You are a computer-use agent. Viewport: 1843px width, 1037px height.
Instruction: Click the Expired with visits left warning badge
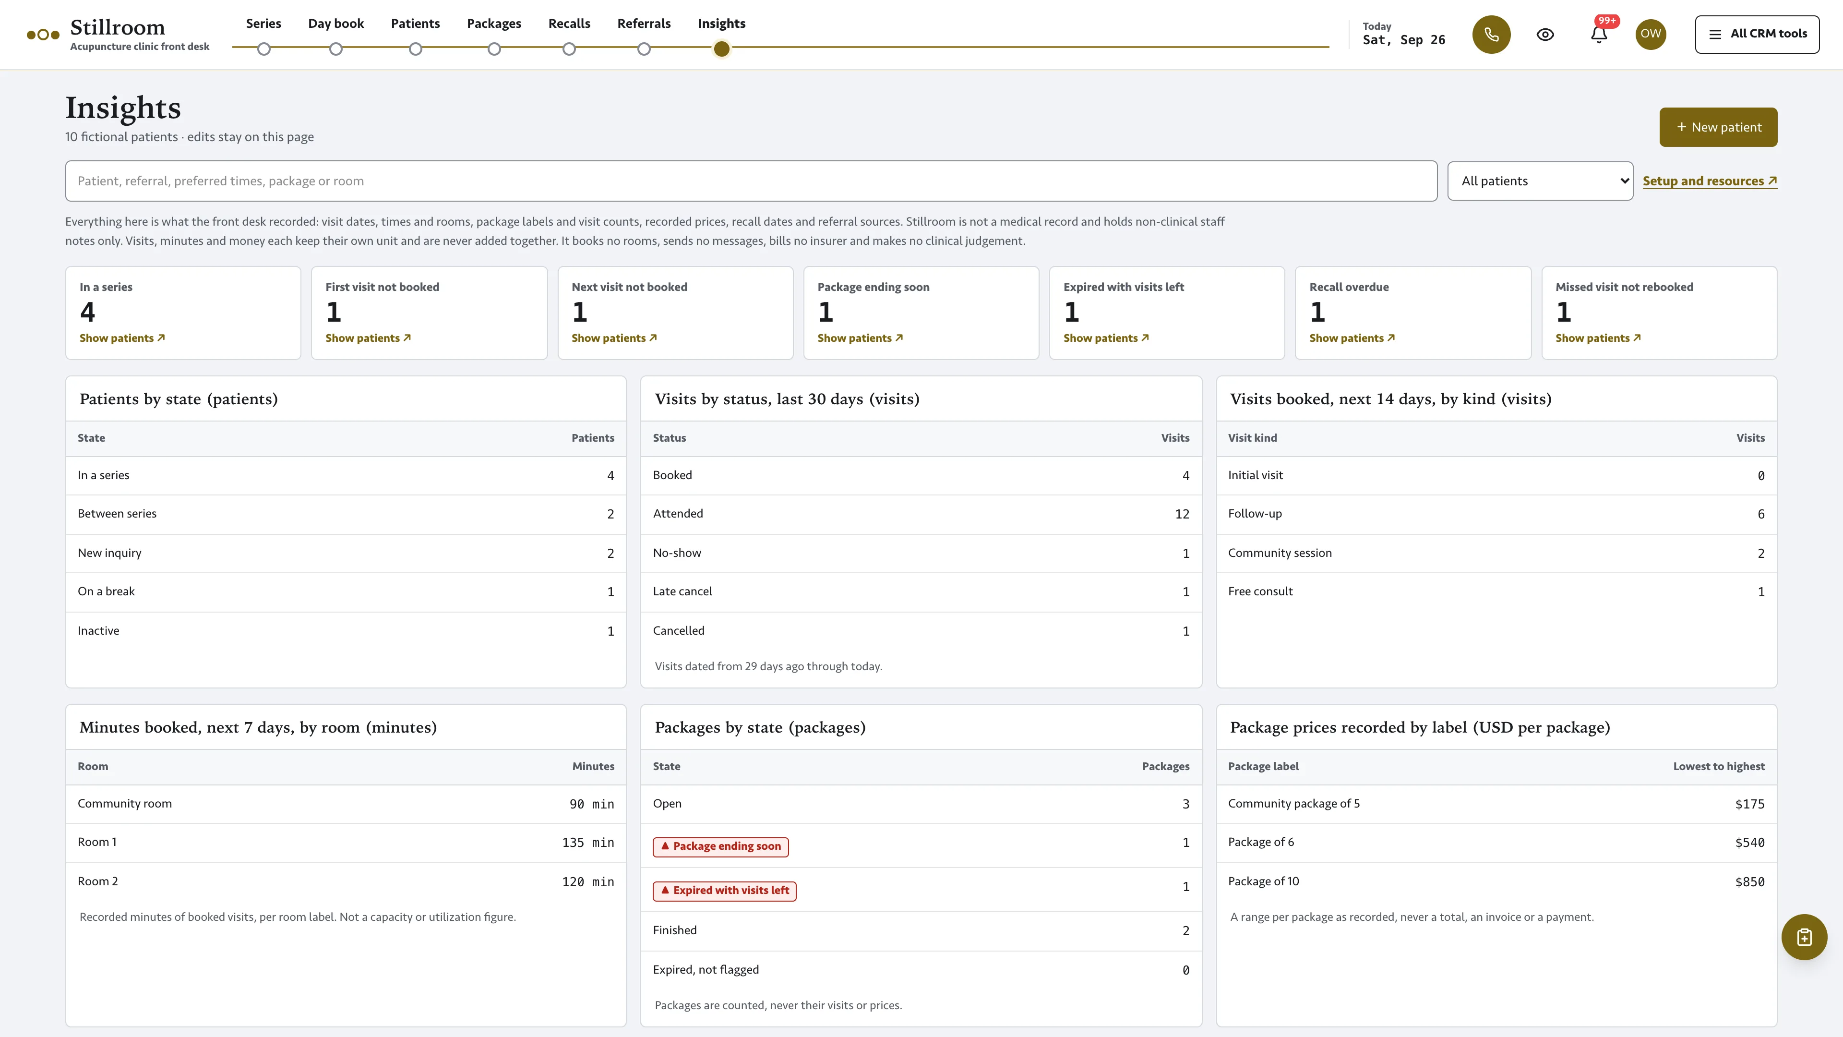pos(724,891)
